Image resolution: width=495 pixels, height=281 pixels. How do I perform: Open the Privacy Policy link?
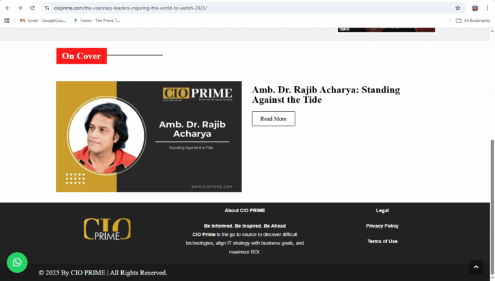(x=382, y=226)
